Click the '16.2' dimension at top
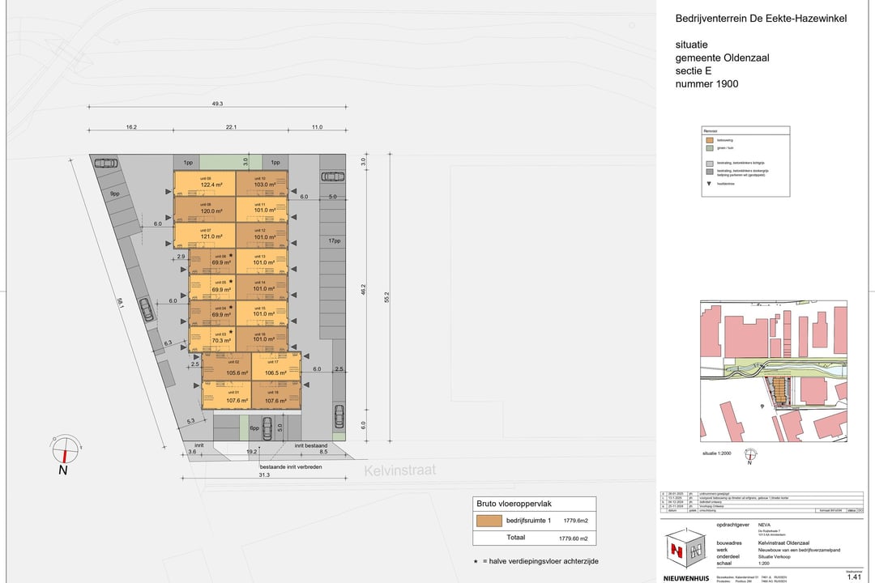Image resolution: width=875 pixels, height=583 pixels. point(131,127)
